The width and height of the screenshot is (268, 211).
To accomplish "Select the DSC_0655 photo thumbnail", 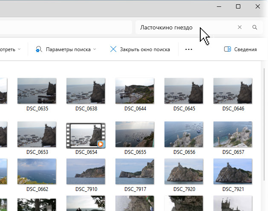I will [135, 134].
